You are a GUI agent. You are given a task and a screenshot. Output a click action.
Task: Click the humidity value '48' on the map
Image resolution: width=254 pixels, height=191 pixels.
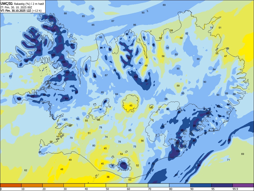coord(62,169)
